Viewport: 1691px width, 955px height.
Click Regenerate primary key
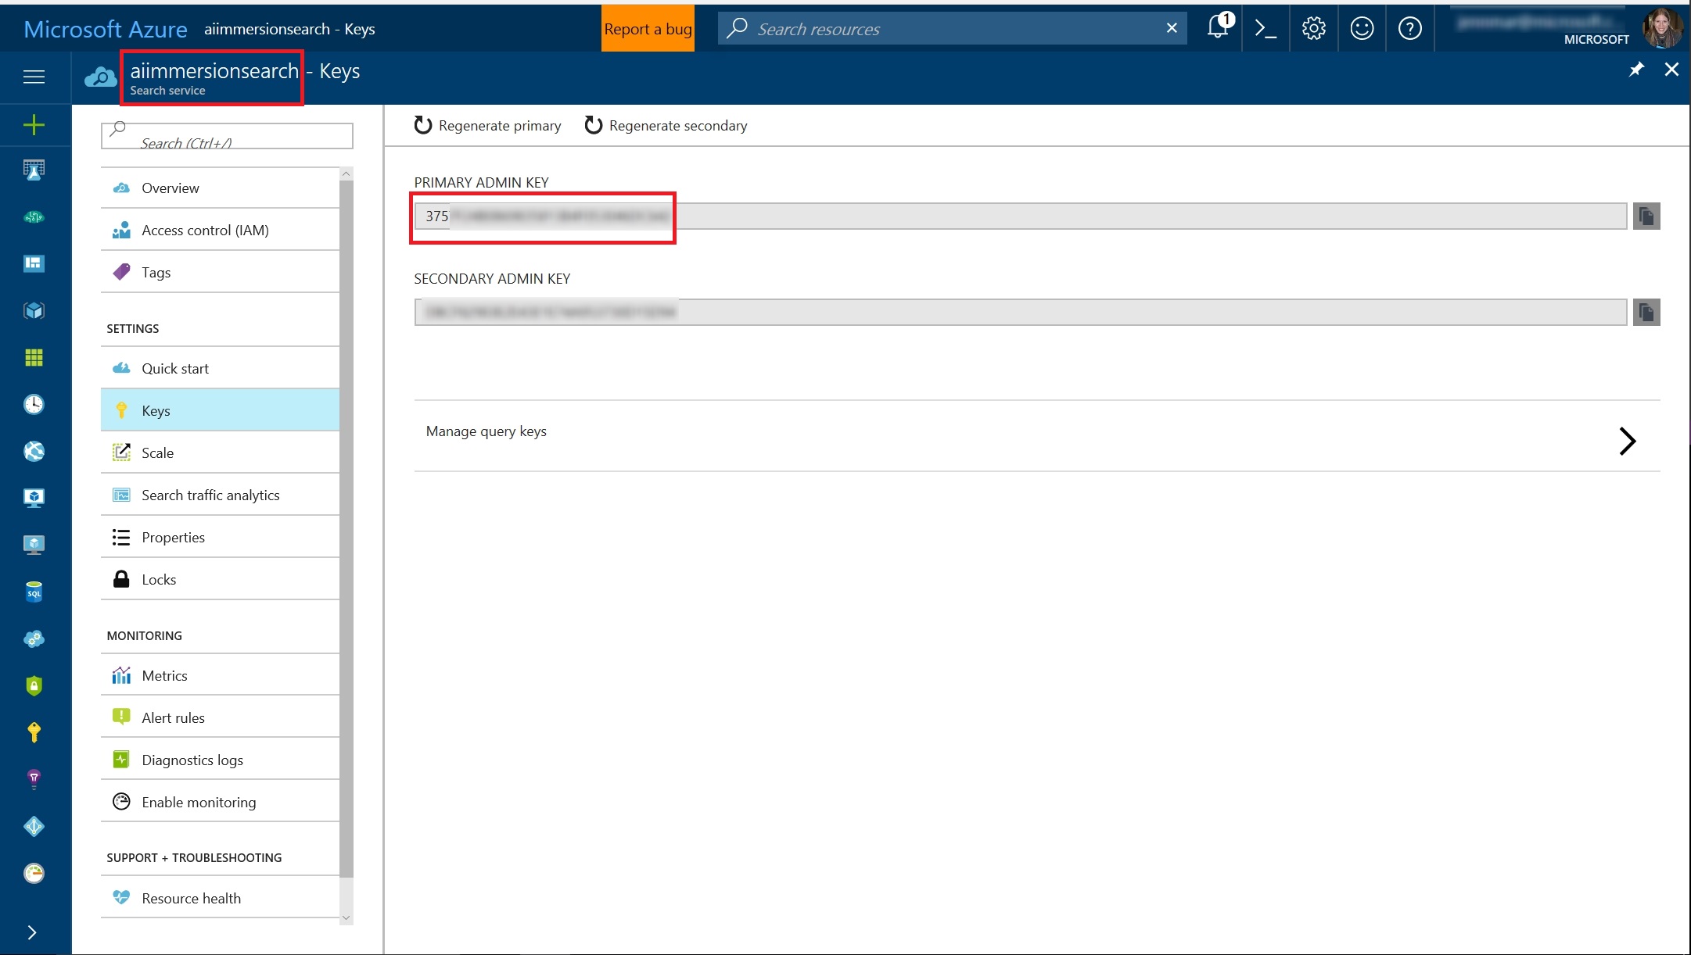click(487, 125)
